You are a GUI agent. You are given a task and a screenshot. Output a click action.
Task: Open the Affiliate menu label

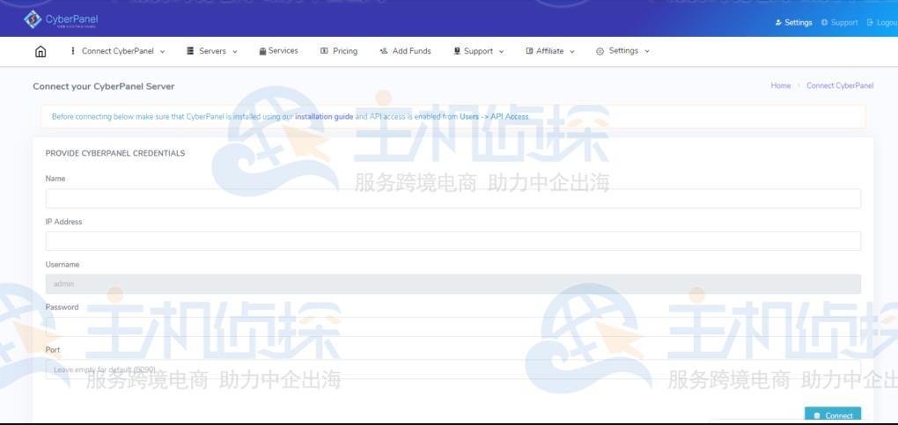coord(549,51)
